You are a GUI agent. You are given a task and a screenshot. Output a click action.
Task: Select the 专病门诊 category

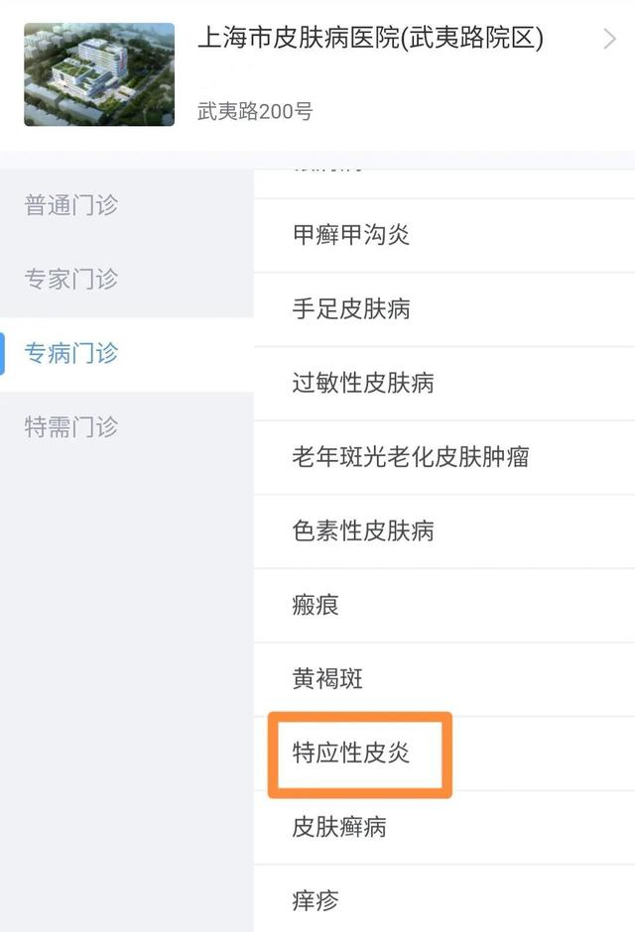pos(69,354)
